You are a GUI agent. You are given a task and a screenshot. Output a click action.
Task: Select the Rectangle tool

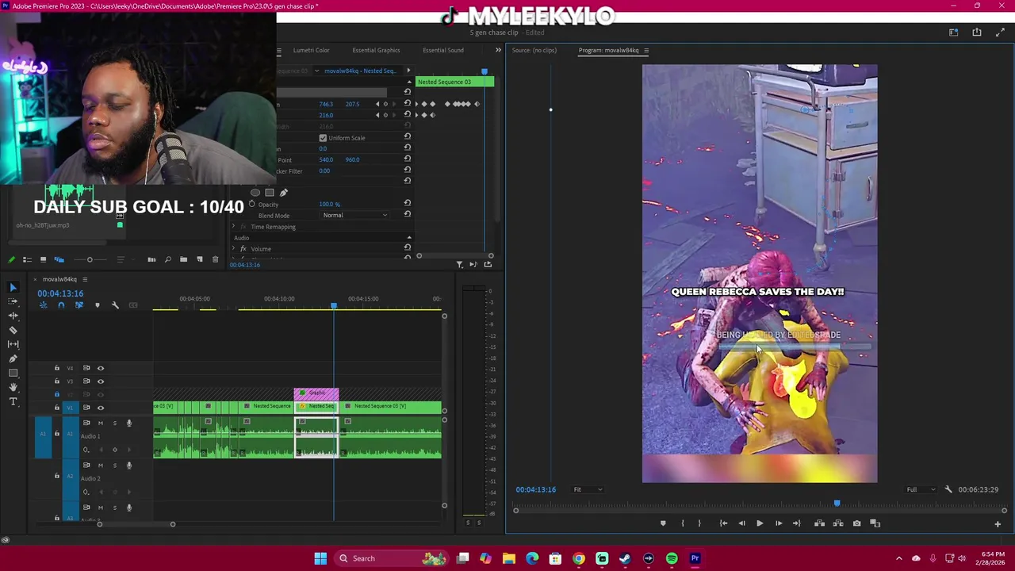tap(13, 373)
